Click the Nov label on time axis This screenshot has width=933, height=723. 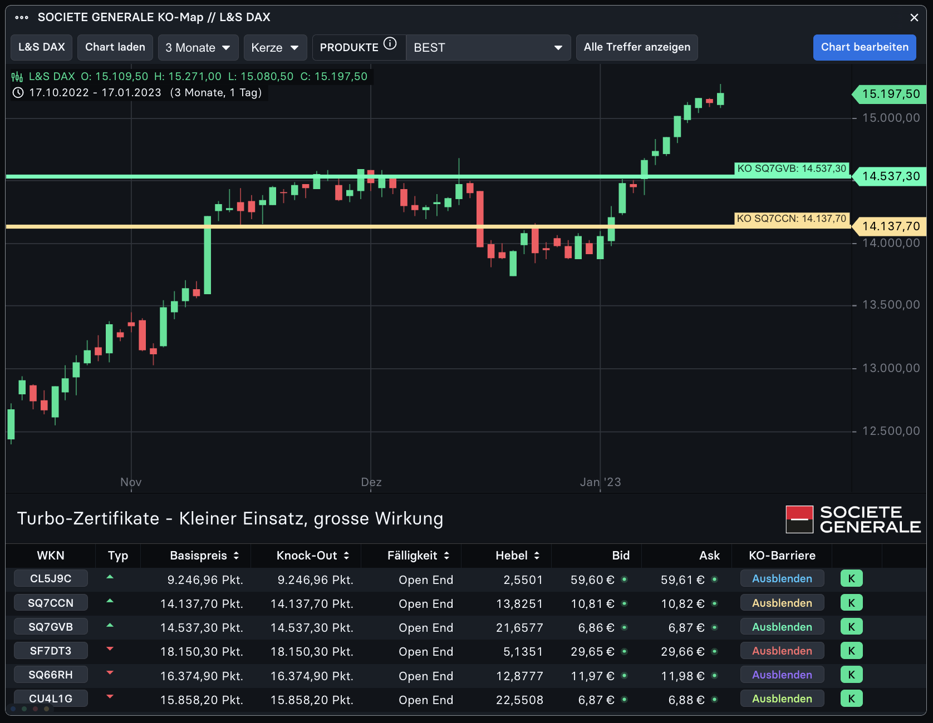pos(131,482)
